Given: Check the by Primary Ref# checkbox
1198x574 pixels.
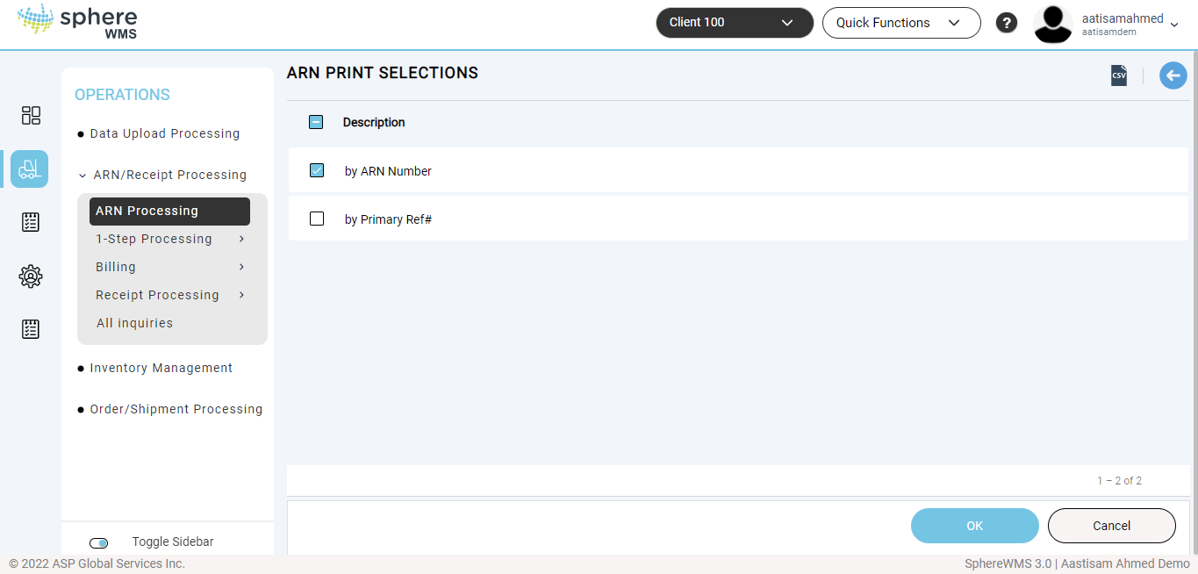Looking at the screenshot, I should [x=317, y=219].
